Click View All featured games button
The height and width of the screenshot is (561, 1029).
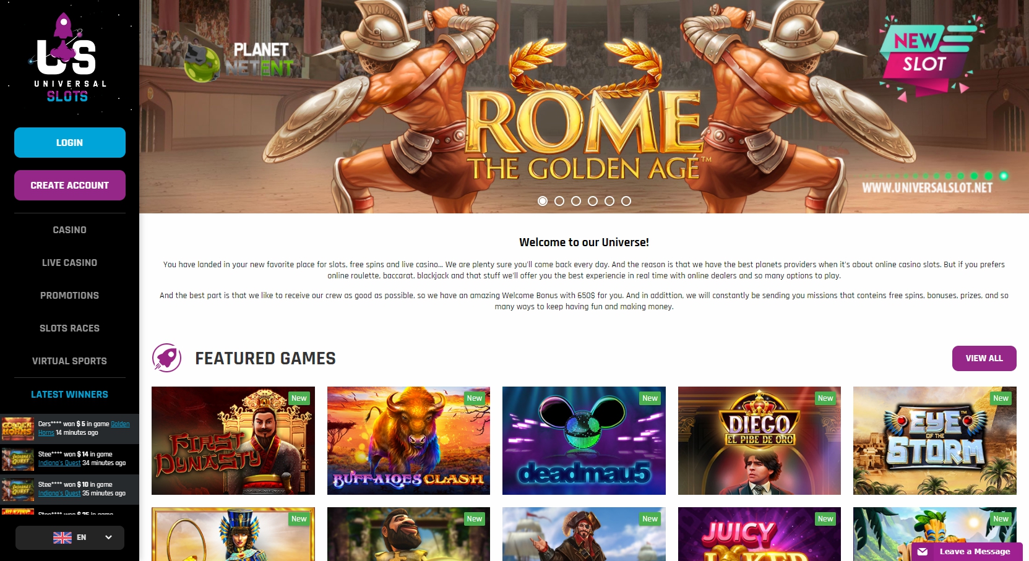[x=984, y=359]
